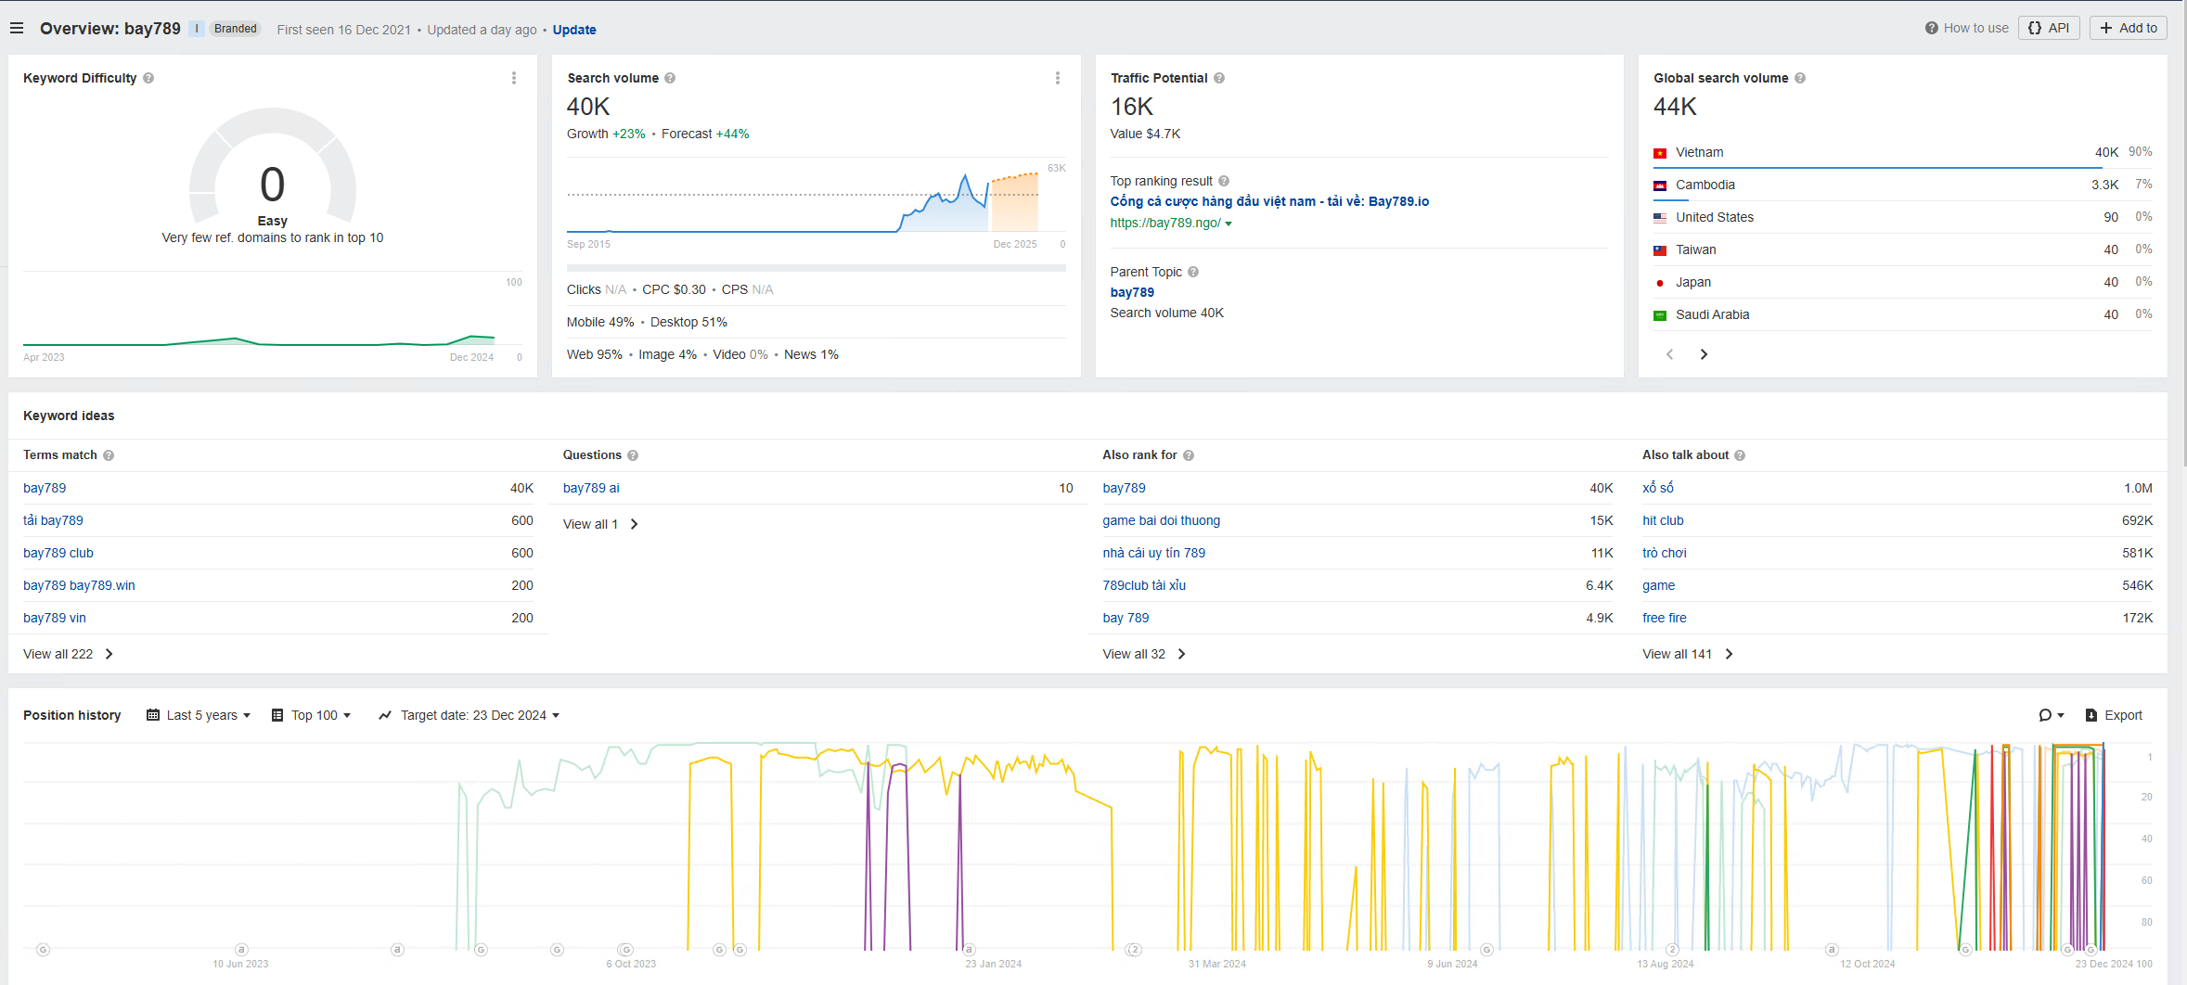Click the Also talk about help icon

1740,455
